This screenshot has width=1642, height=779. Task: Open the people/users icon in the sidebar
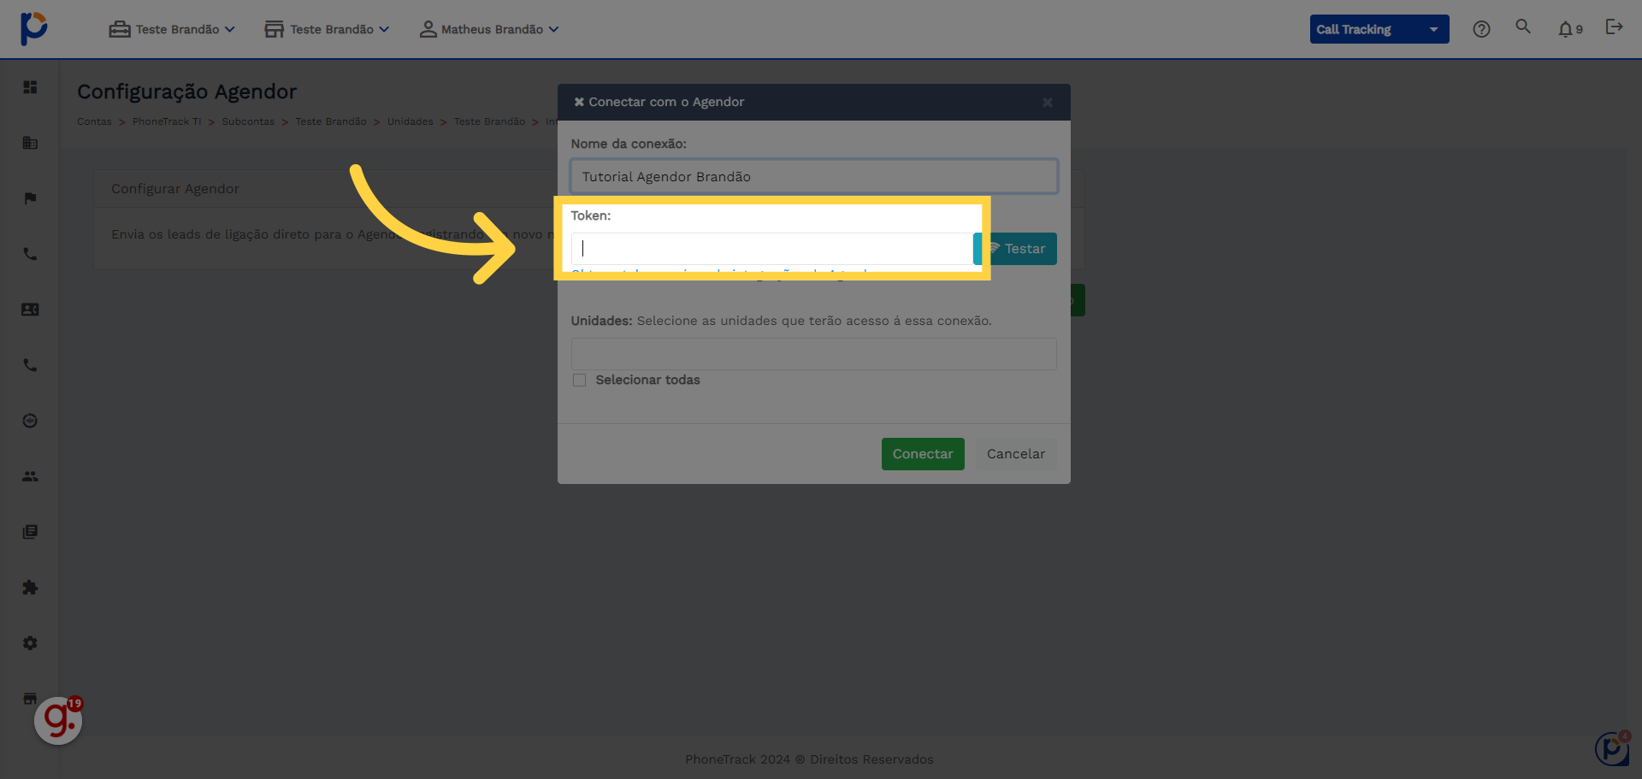30,476
